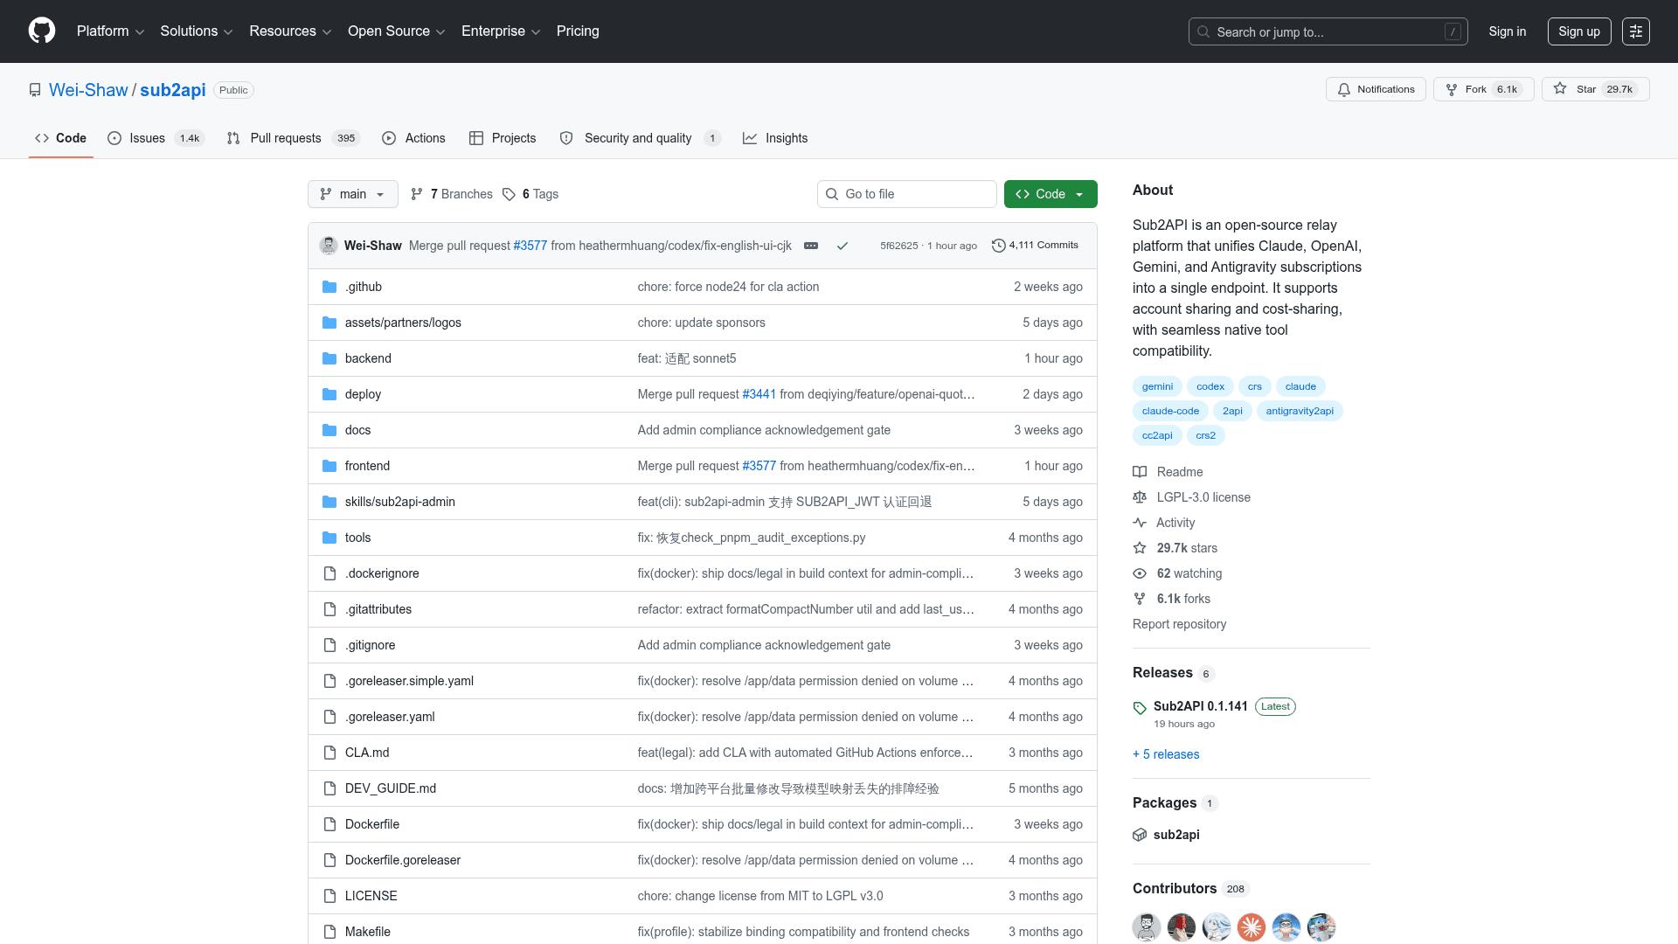Expand the Solutions menu
The image size is (1678, 944).
coord(196,31)
